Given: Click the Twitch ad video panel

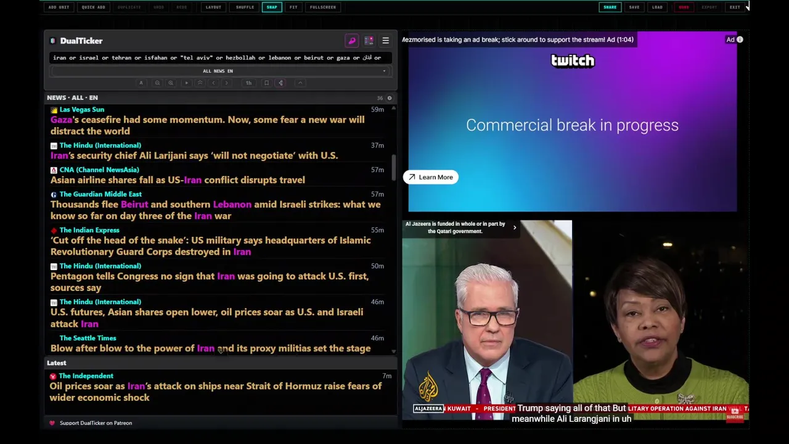Looking at the screenshot, I should tap(572, 122).
